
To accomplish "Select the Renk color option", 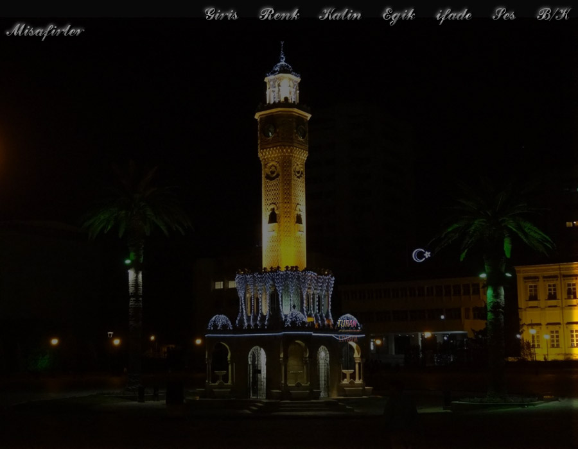I will coord(279,14).
